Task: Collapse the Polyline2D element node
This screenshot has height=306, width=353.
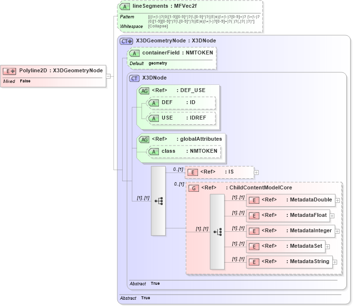Action: [108, 76]
